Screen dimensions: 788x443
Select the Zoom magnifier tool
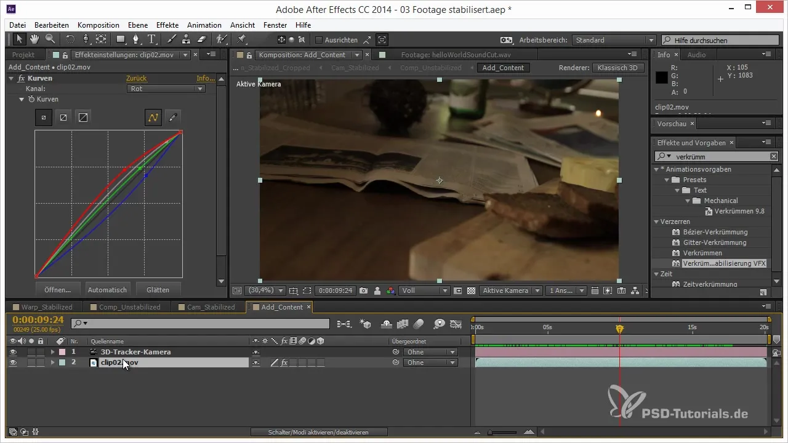coord(49,39)
